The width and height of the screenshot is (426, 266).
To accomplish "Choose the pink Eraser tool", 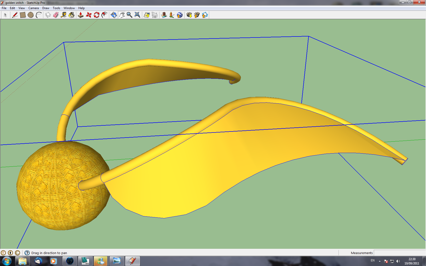I will pyautogui.click(x=56, y=15).
